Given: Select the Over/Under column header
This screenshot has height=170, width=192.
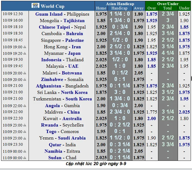Looking at the screenshot, I should point(168,4).
